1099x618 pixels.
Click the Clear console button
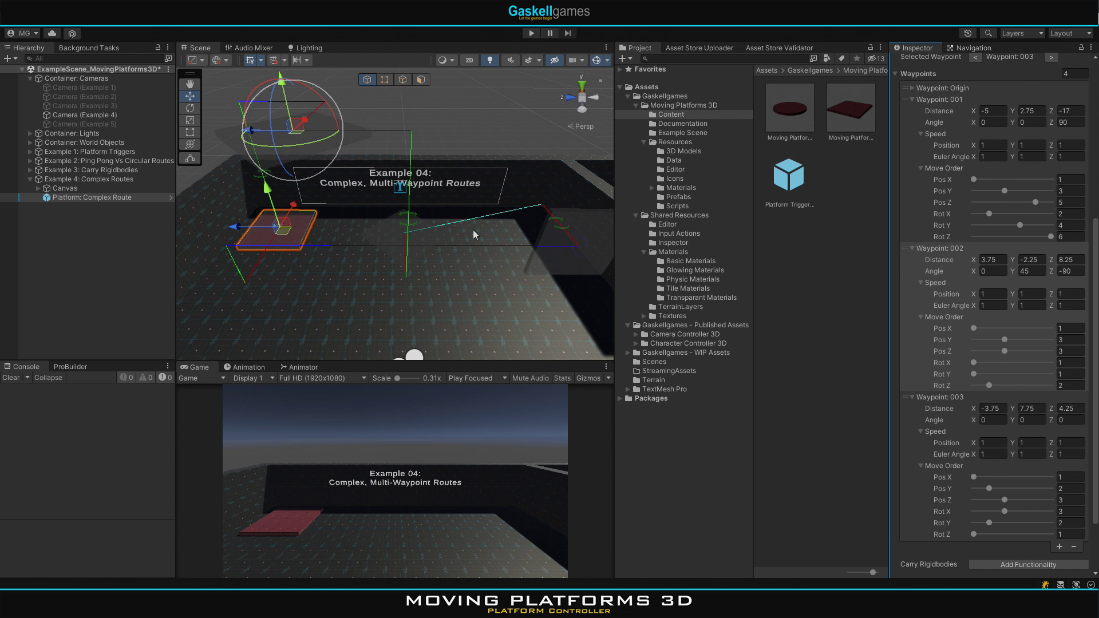[11, 378]
